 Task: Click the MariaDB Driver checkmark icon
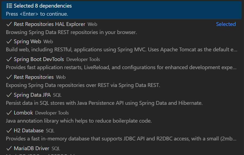(x=9, y=149)
